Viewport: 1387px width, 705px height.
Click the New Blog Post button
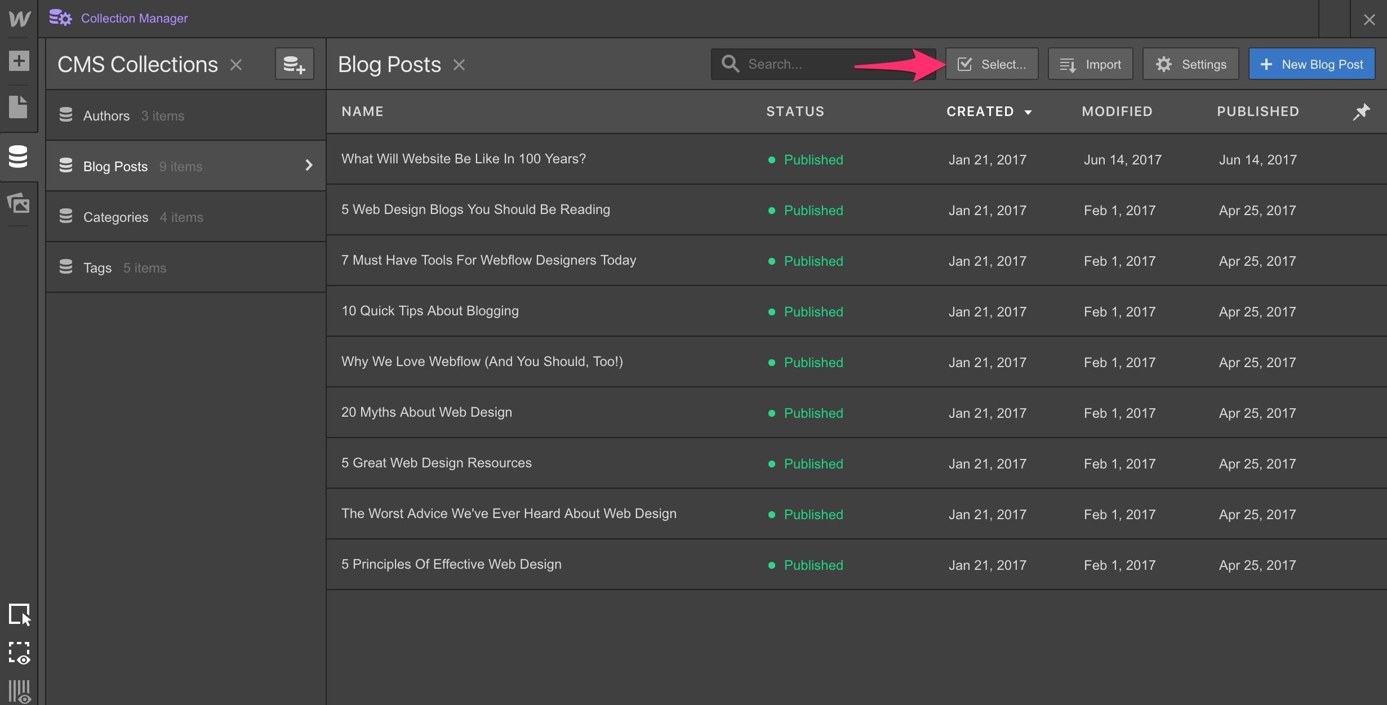pyautogui.click(x=1312, y=64)
